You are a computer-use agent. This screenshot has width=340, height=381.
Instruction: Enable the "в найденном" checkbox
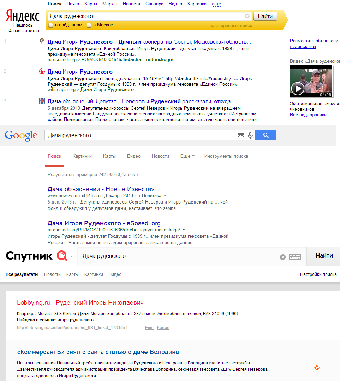click(51, 25)
